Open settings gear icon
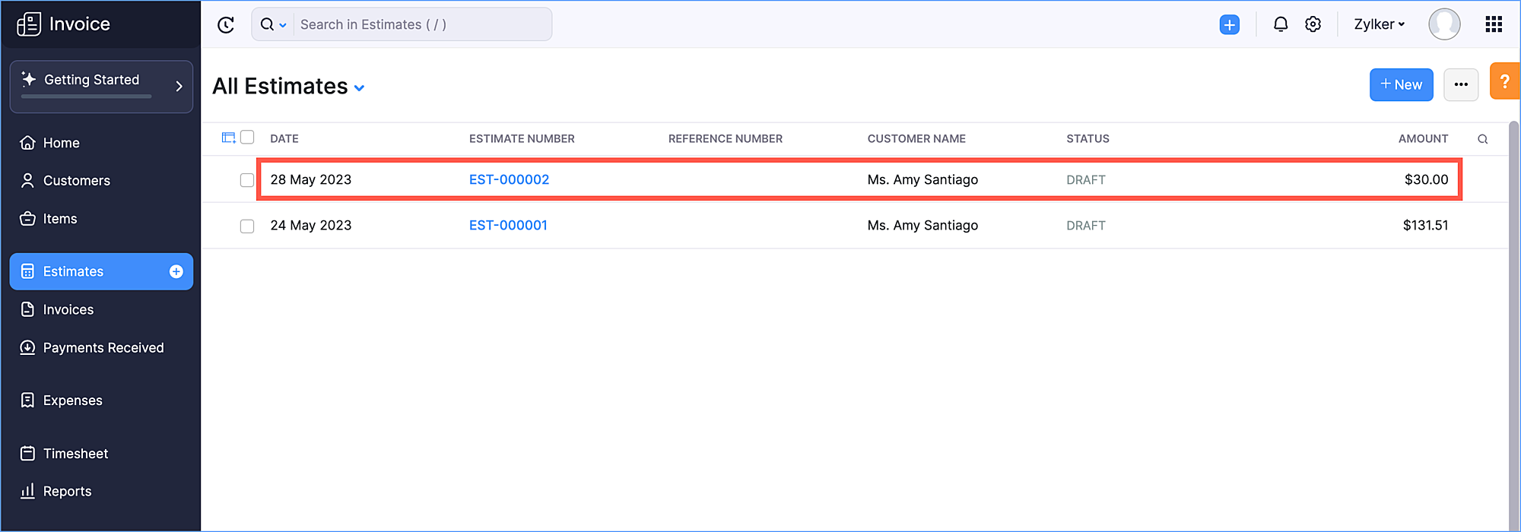 click(x=1313, y=24)
